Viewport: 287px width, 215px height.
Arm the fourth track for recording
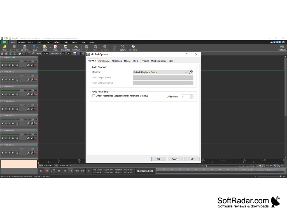(x=3, y=109)
